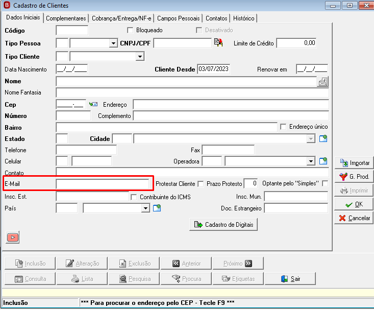Click the Cadastro de Digitais button
Screen dimensions: 374x310
(223, 225)
